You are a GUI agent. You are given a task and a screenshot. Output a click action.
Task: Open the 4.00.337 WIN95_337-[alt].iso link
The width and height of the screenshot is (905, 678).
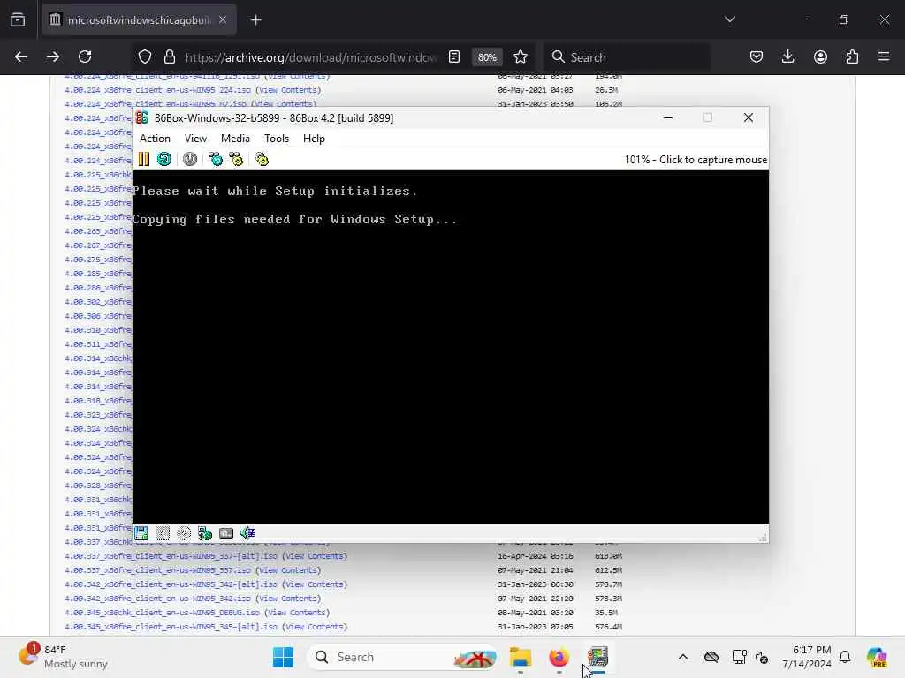171,556
